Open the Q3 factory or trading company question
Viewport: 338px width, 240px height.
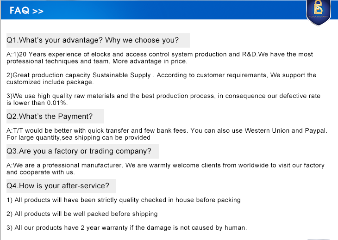(x=79, y=151)
